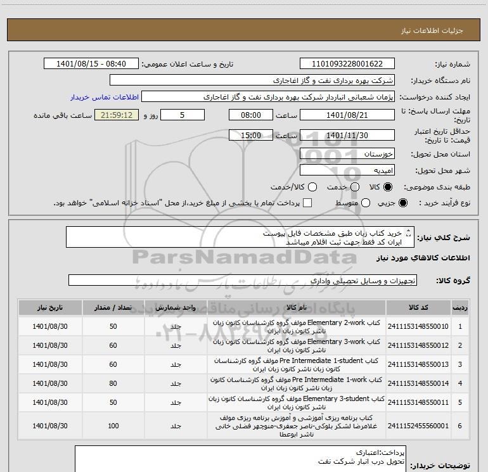Image resolution: width=488 pixels, height=472 pixels.
Task: Click the remaining time field 21:59:12
Action: pyautogui.click(x=117, y=115)
